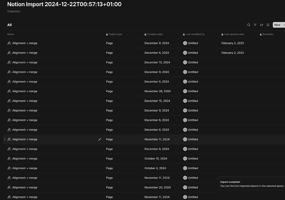
Task: Click Page cell in December 13, 2024 row
Action: pos(109,62)
